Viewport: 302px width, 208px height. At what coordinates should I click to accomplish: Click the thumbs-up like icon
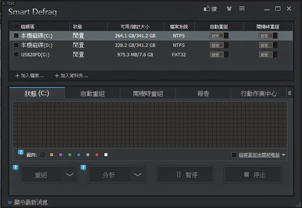coord(207,9)
